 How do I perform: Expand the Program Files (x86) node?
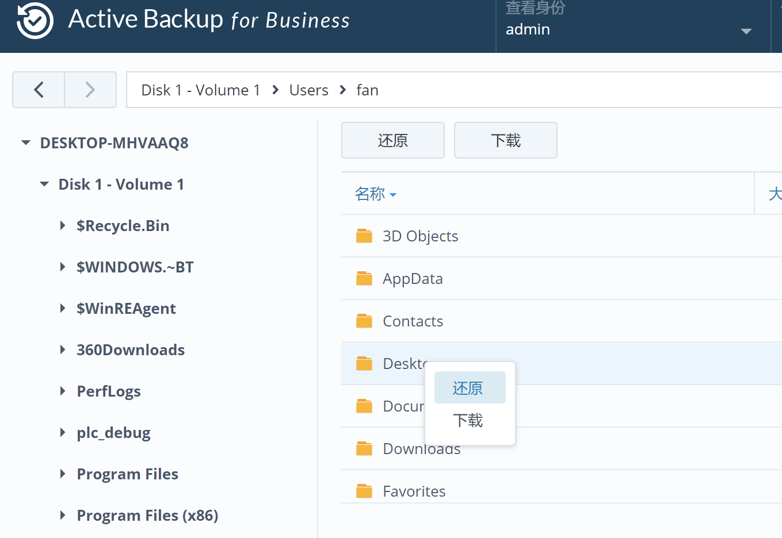[x=63, y=516]
